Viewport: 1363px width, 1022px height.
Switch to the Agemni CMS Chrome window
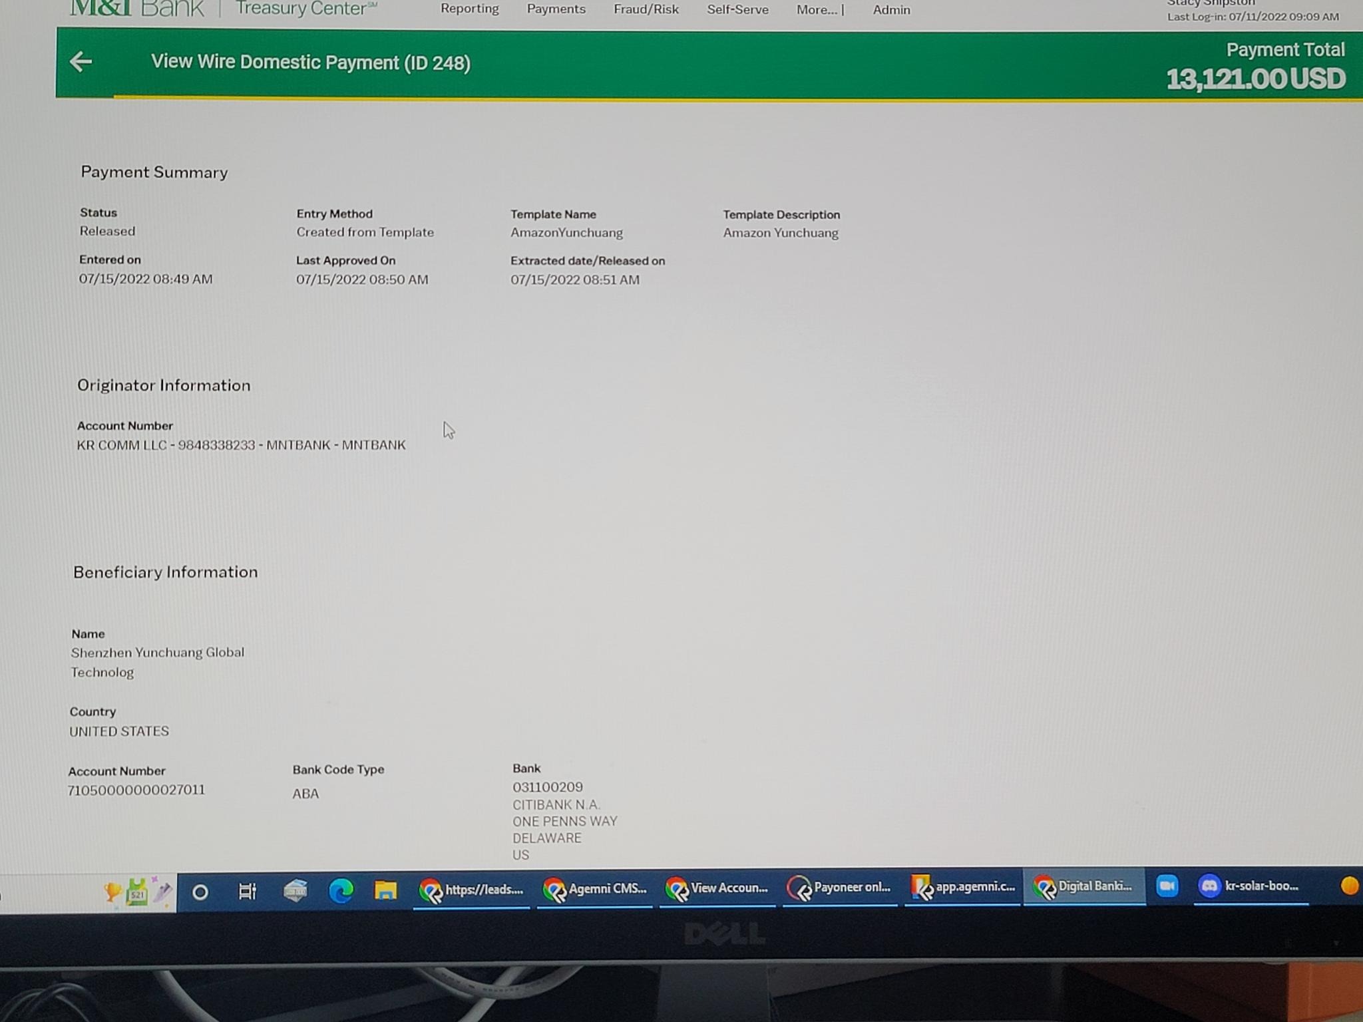point(594,889)
